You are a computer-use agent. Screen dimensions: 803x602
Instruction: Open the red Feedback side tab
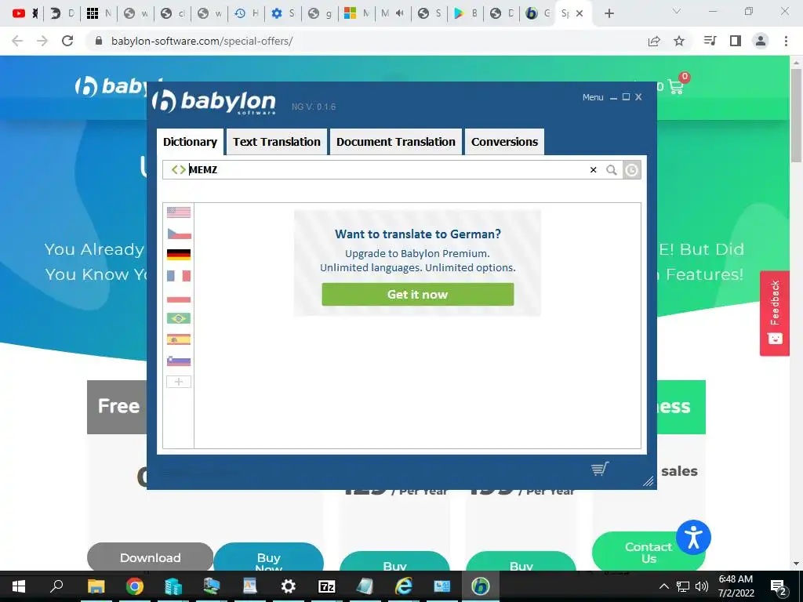pos(774,314)
